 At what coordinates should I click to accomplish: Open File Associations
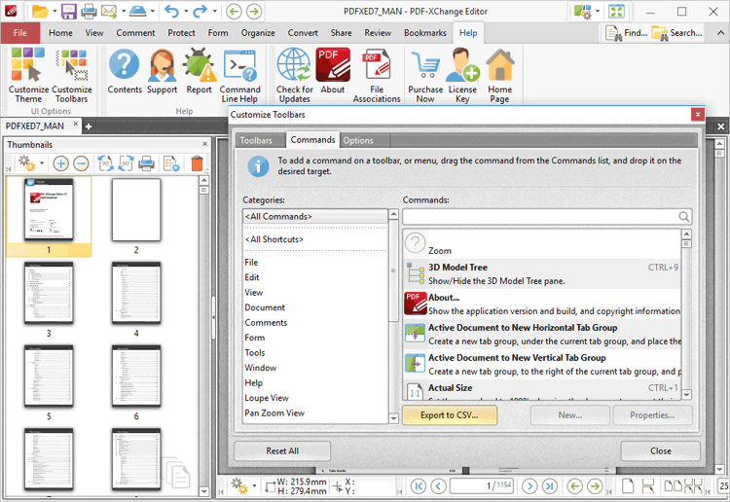377,75
